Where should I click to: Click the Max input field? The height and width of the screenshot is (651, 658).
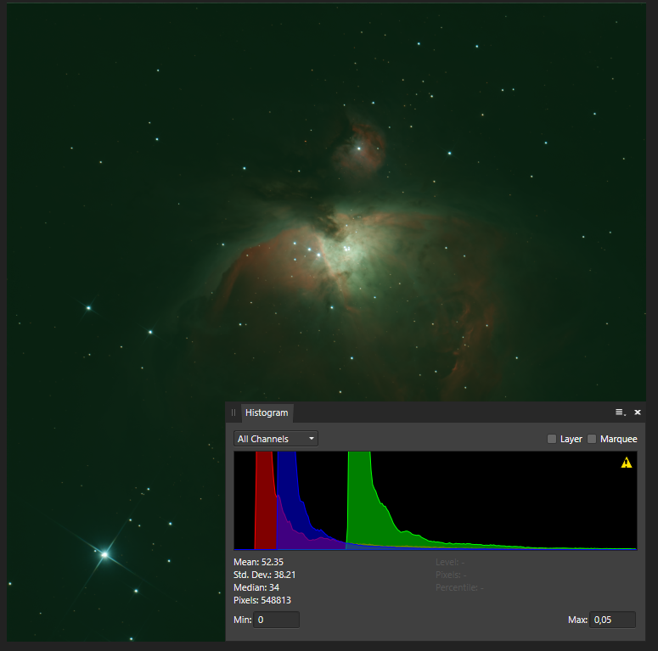(x=612, y=620)
